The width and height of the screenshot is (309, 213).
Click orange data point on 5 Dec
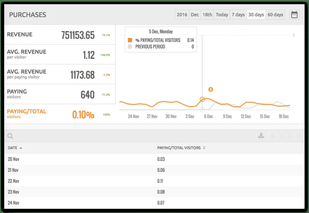[x=202, y=99]
